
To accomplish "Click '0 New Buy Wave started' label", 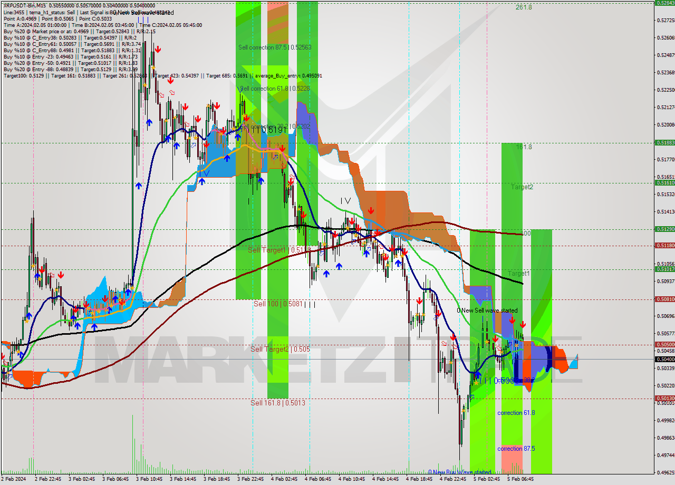I will (x=459, y=472).
